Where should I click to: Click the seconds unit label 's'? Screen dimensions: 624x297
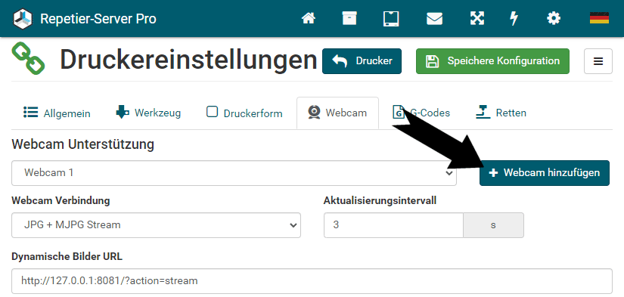click(493, 225)
